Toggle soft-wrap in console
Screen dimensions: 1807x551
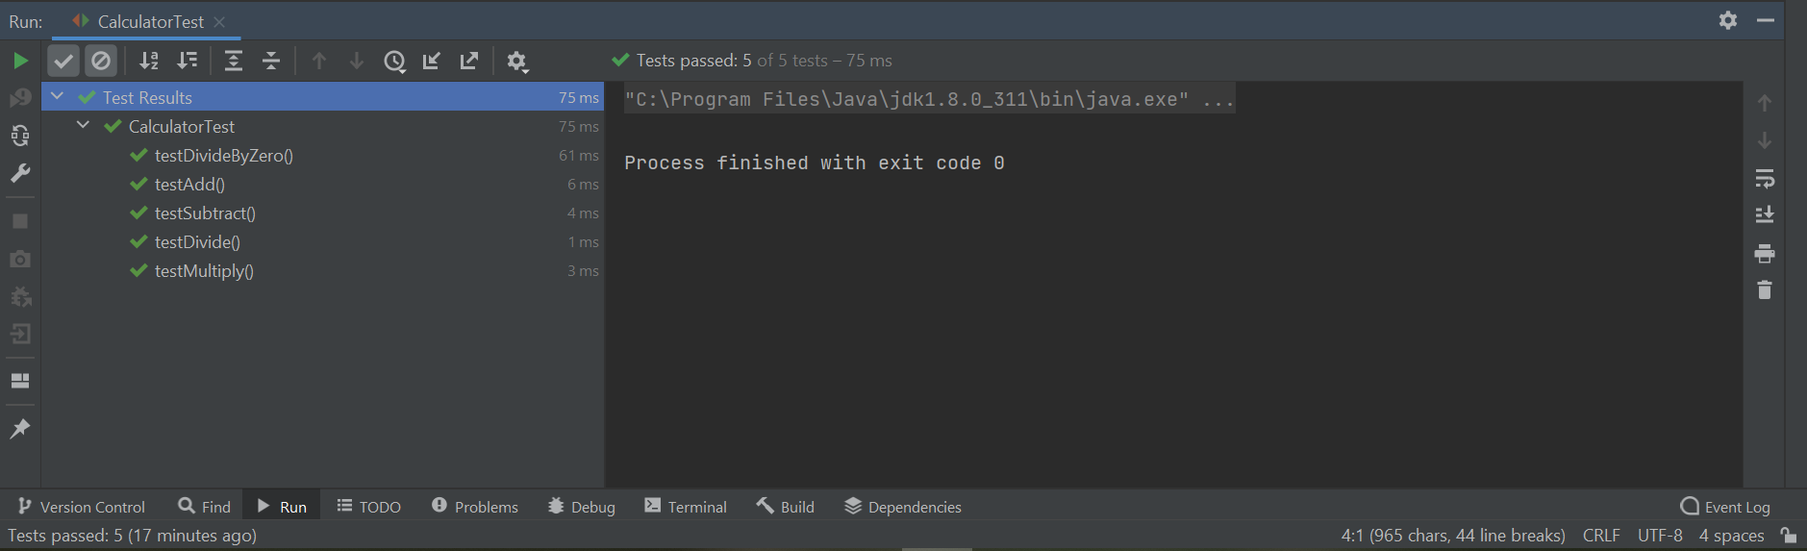pos(1764,179)
